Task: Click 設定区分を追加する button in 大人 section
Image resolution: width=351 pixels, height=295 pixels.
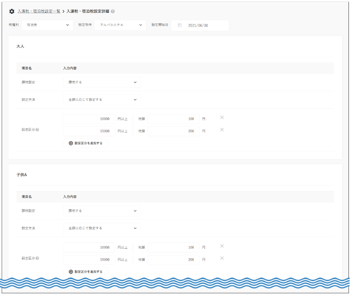Action: click(x=85, y=143)
